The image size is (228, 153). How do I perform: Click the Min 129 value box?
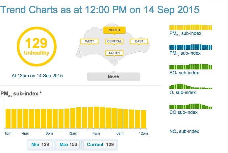[40, 145]
